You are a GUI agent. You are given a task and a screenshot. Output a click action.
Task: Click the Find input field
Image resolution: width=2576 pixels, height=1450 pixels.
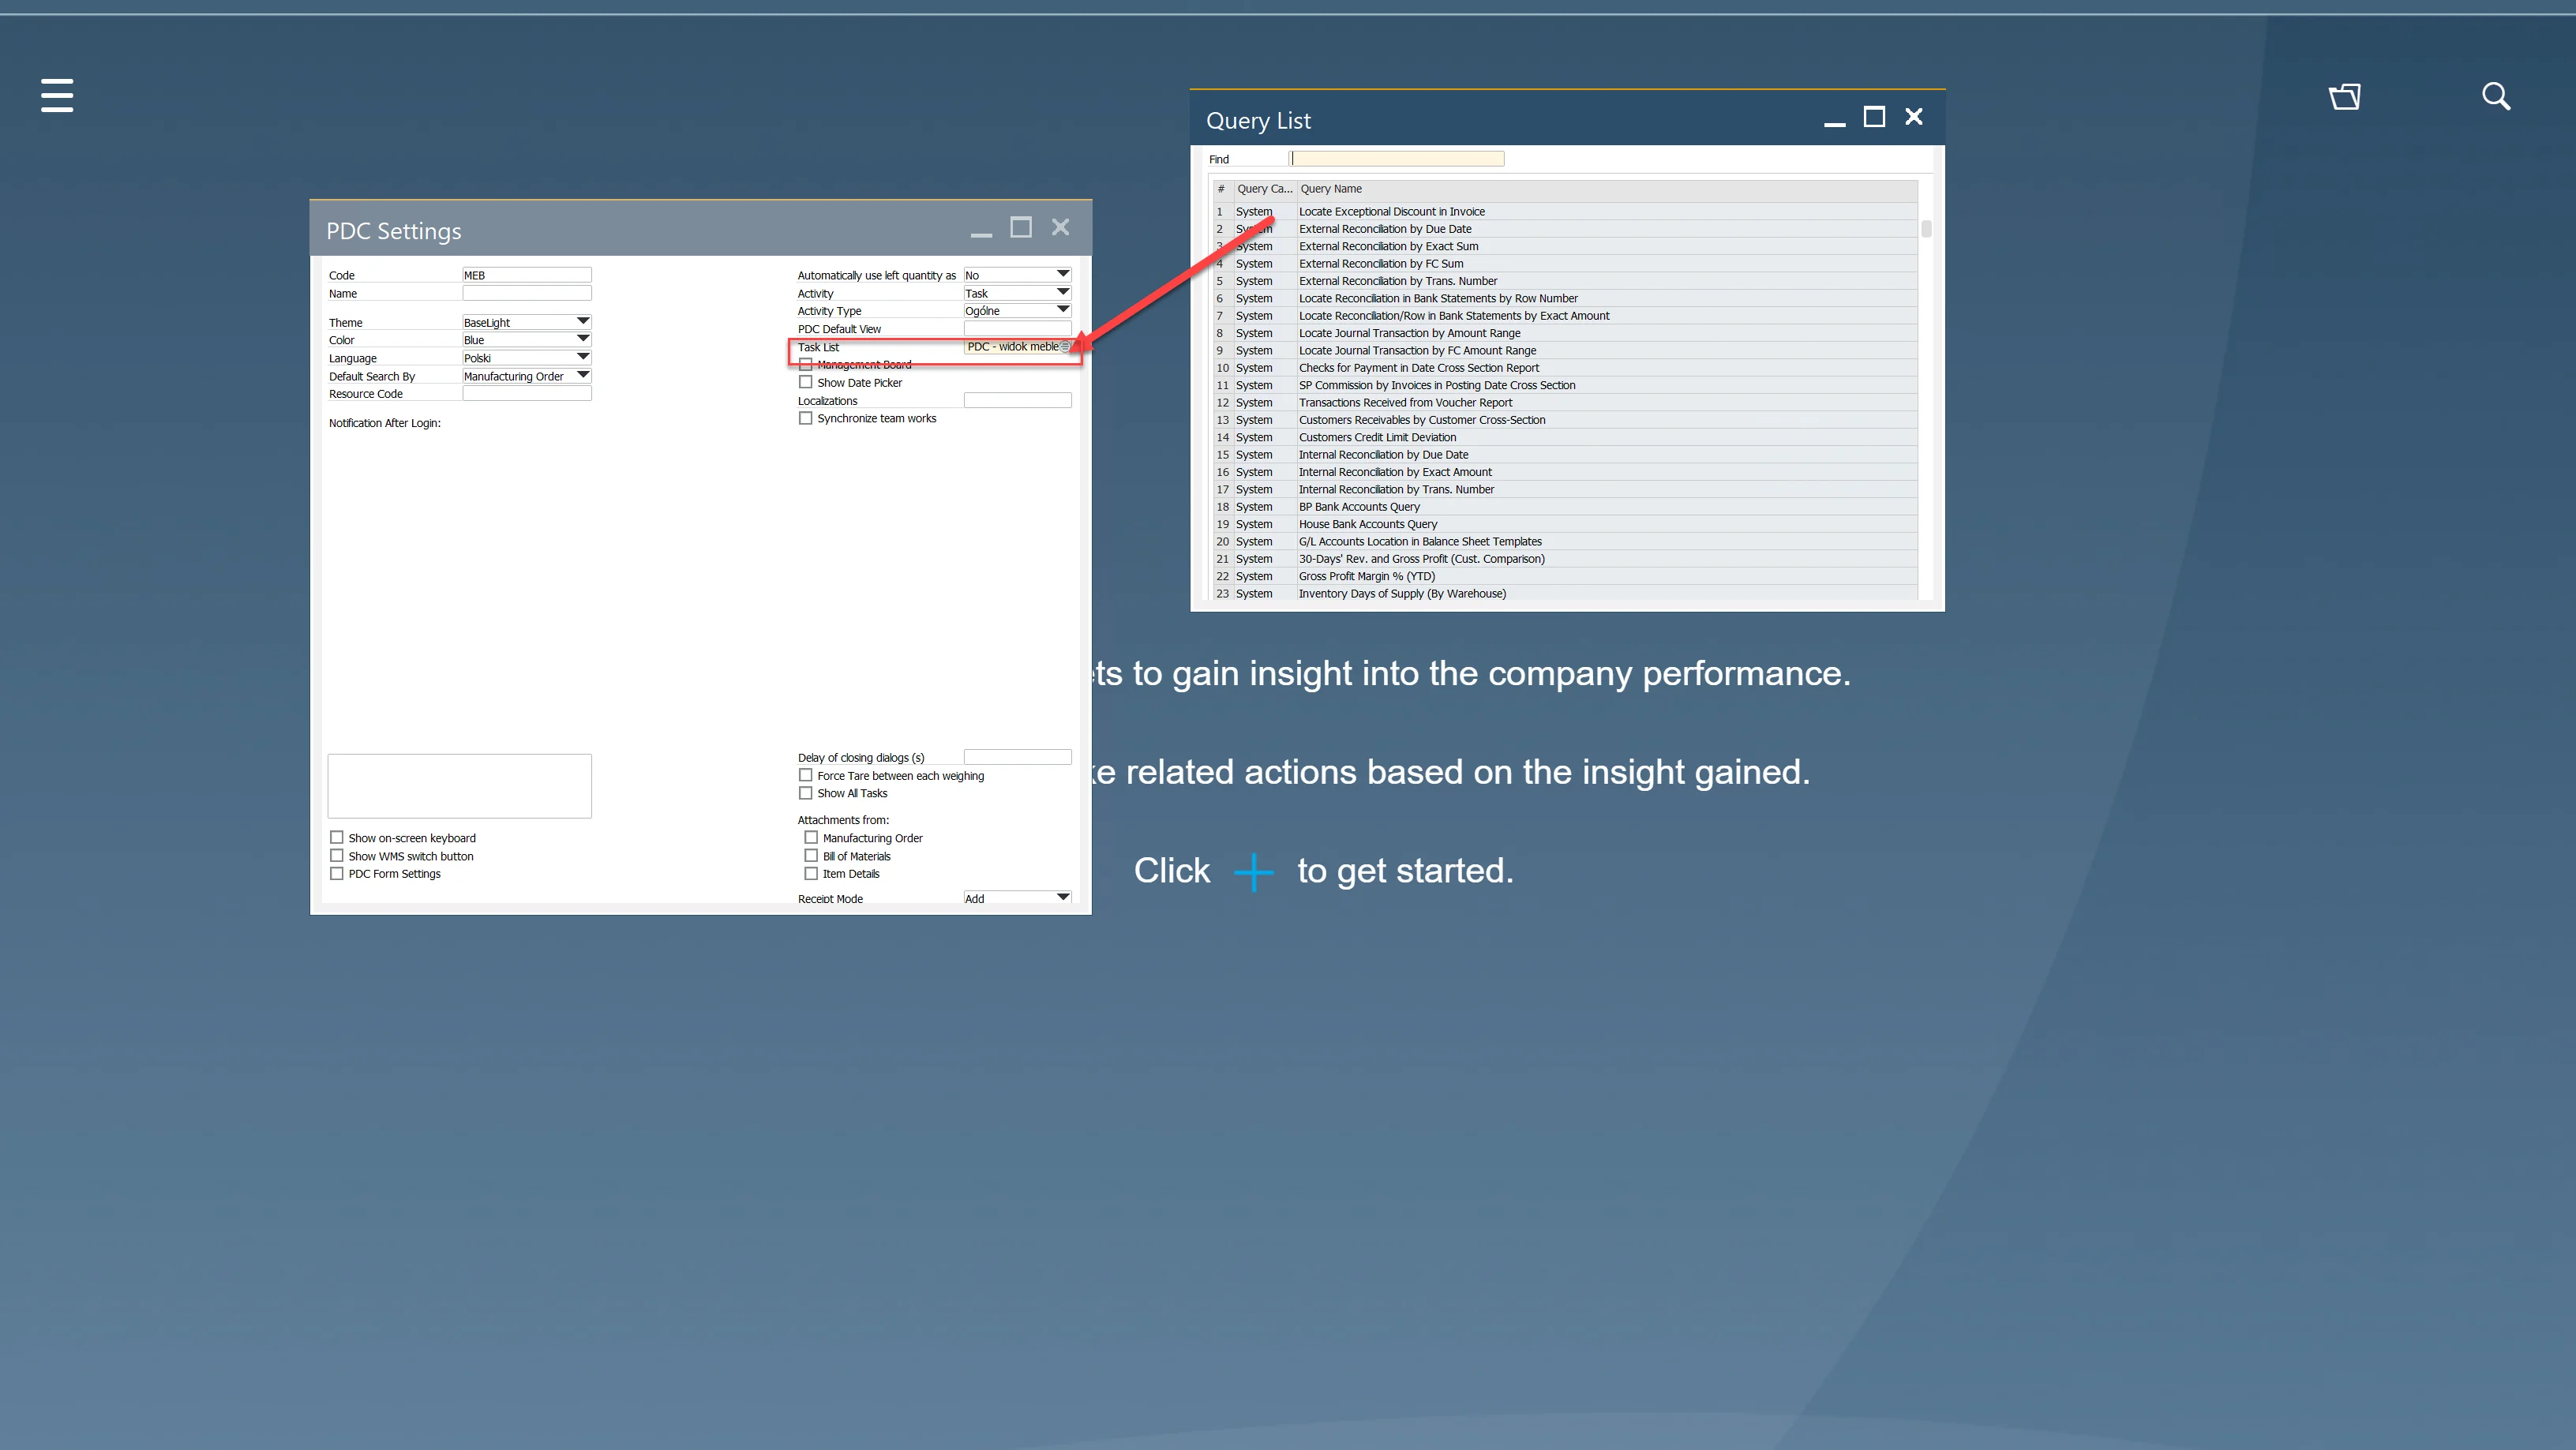(1398, 159)
